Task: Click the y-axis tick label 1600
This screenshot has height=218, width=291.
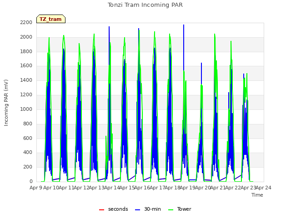Action: [26, 65]
